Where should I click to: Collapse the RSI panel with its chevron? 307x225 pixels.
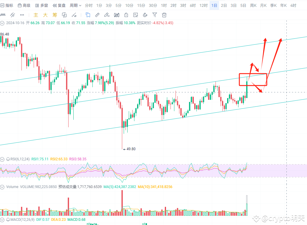tap(2, 160)
